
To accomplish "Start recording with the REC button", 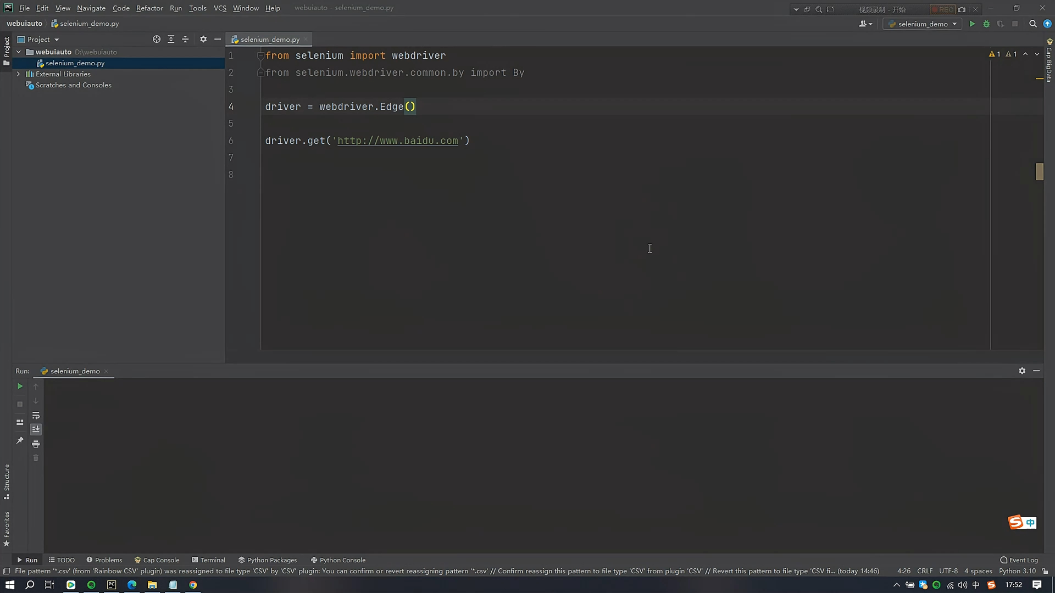I will [x=942, y=9].
